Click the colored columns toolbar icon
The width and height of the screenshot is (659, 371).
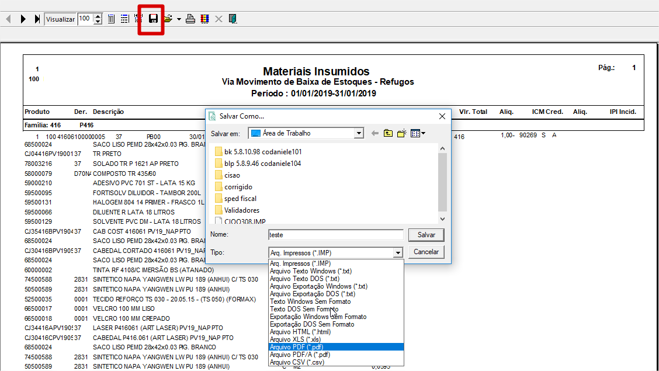click(204, 19)
